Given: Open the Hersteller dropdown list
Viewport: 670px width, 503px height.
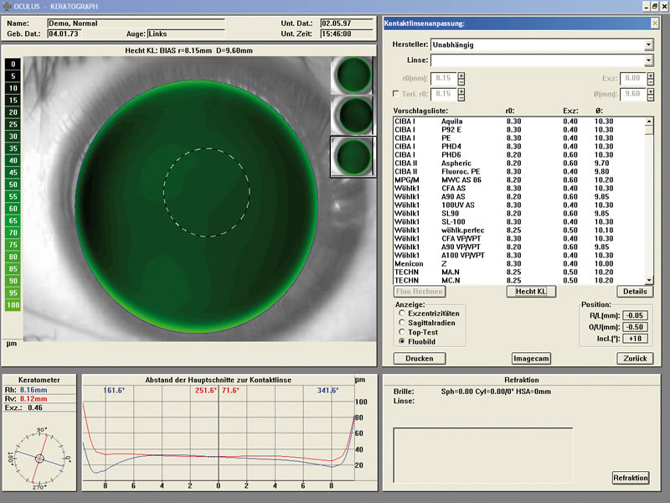Looking at the screenshot, I should click(x=648, y=44).
